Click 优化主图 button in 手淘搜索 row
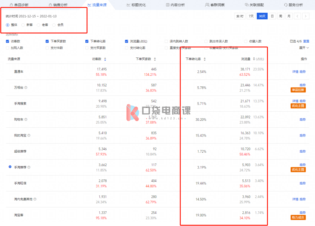The width and height of the screenshot is (315, 226). pos(298,106)
